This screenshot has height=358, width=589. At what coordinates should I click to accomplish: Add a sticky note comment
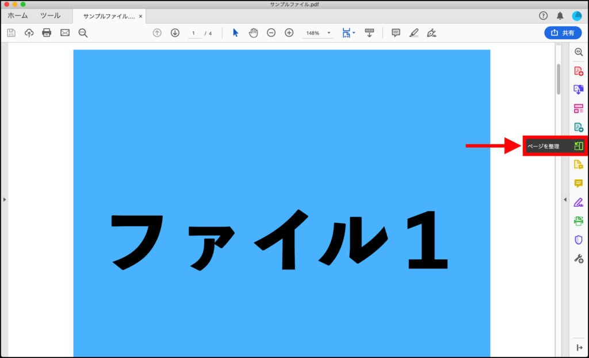[x=396, y=33]
